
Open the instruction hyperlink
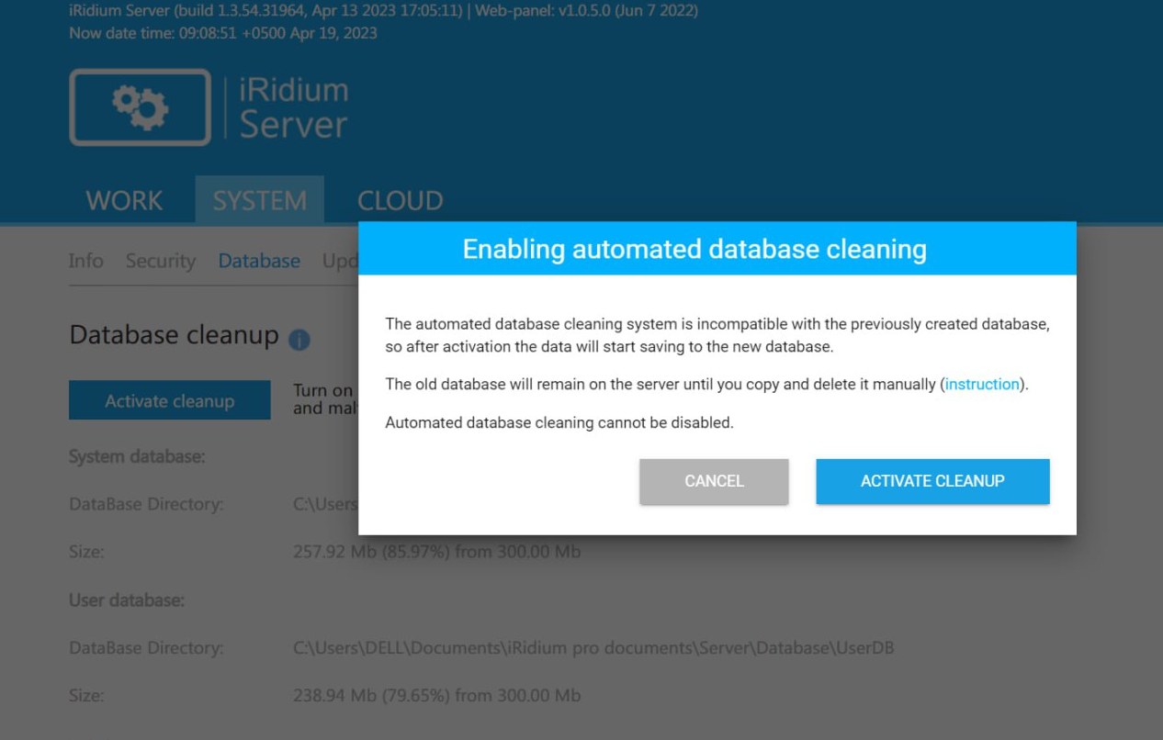pyautogui.click(x=981, y=384)
